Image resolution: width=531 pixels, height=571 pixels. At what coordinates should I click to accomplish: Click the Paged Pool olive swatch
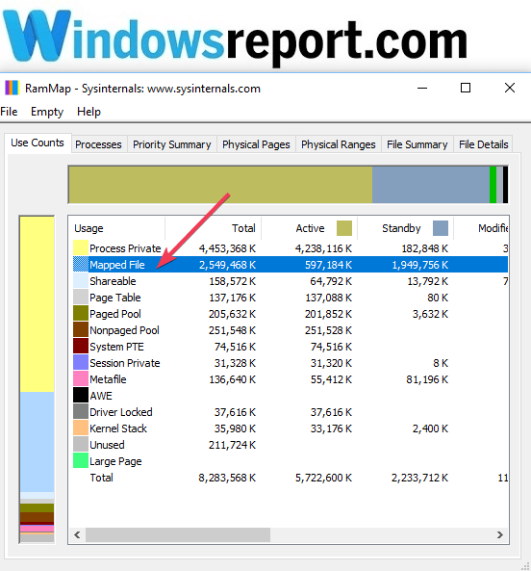pos(81,313)
